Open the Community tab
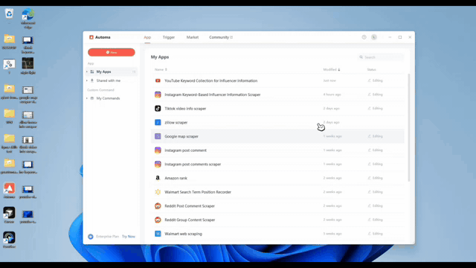The image size is (476, 268). tap(219, 37)
